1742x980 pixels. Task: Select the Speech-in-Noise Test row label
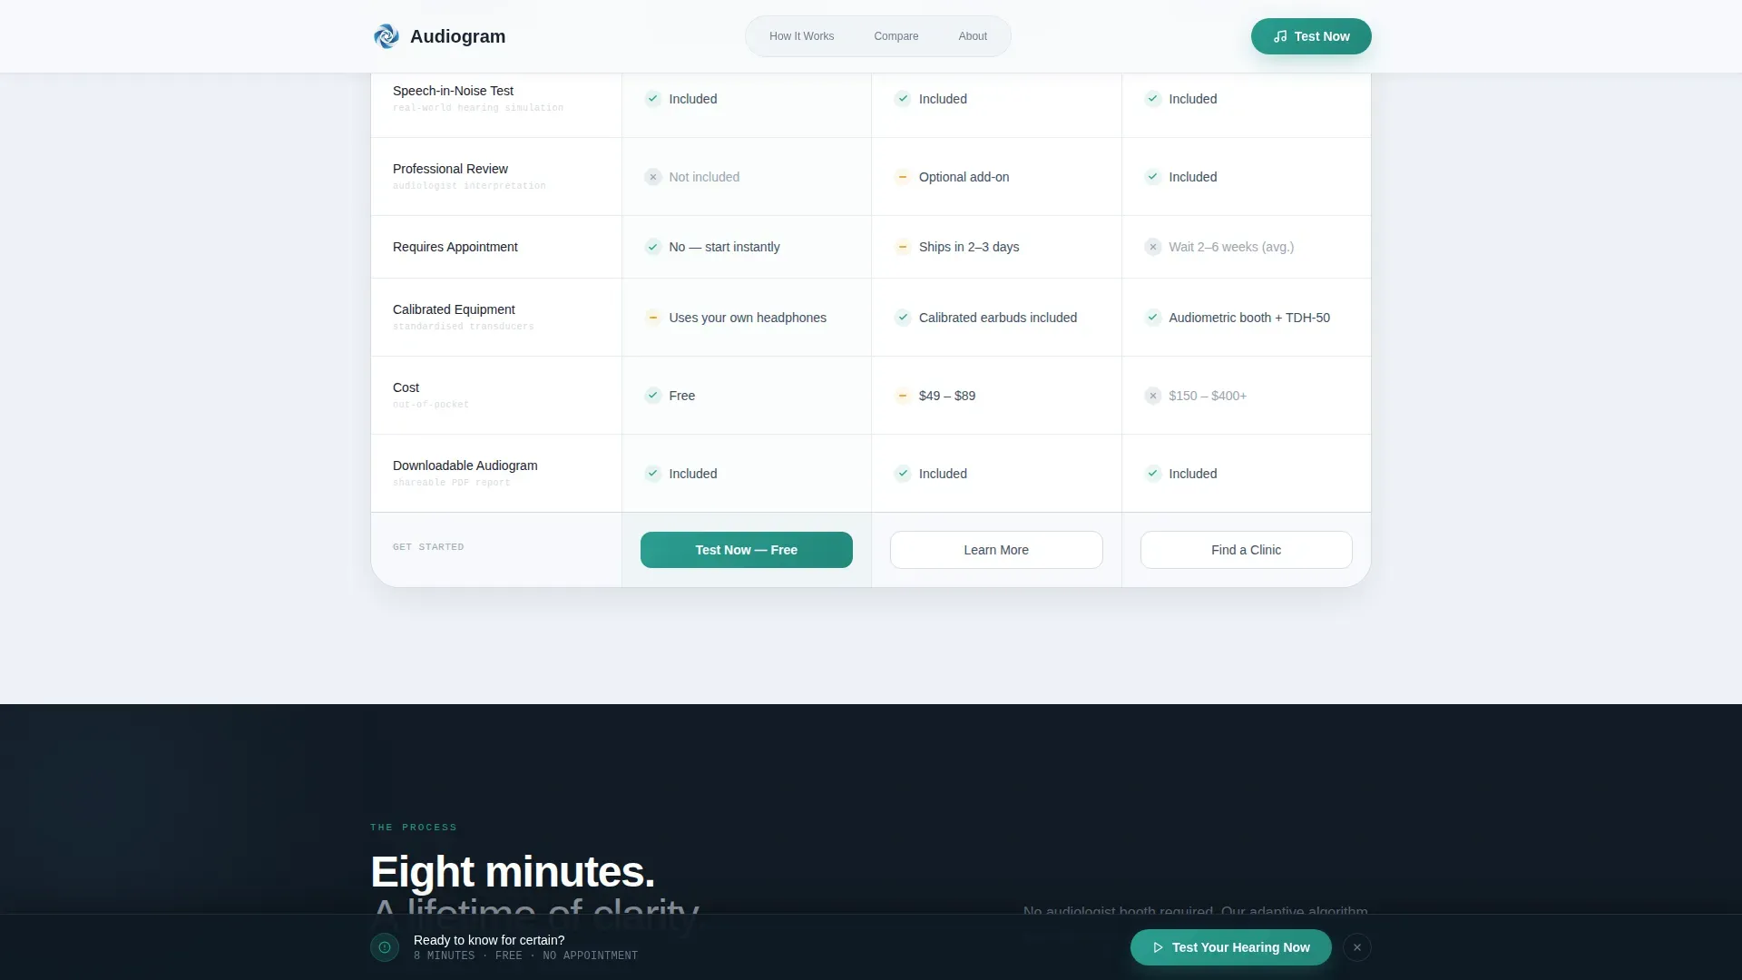(453, 91)
